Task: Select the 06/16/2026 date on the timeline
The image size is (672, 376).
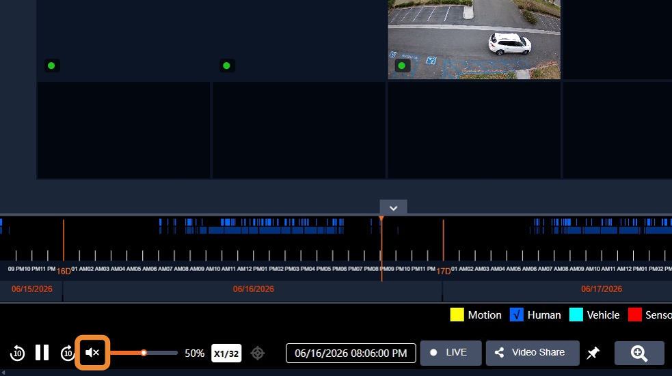Action: click(254, 289)
